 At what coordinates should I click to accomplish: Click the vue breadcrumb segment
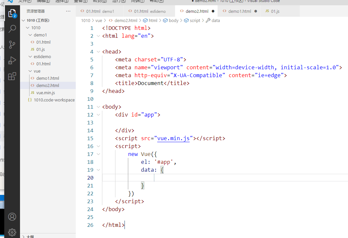[x=99, y=20]
